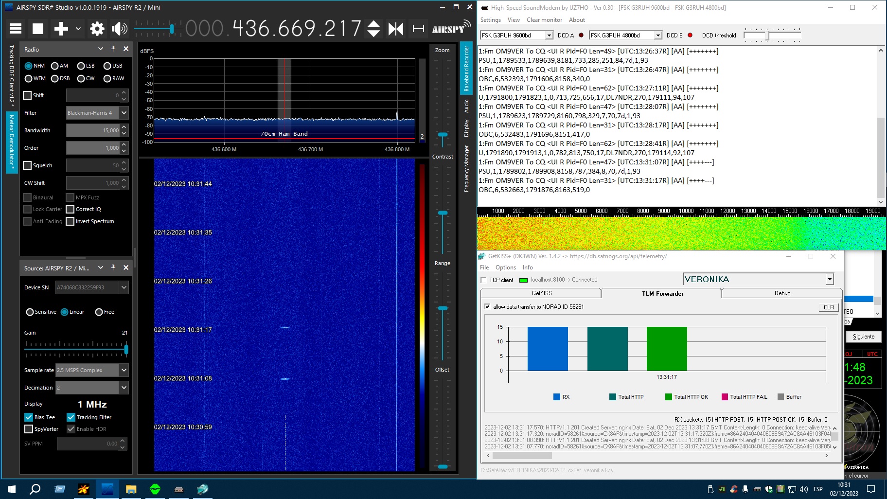Screen dimensions: 887x499
Task: Increase the frequency with the up arrow
Action: pyautogui.click(x=373, y=24)
